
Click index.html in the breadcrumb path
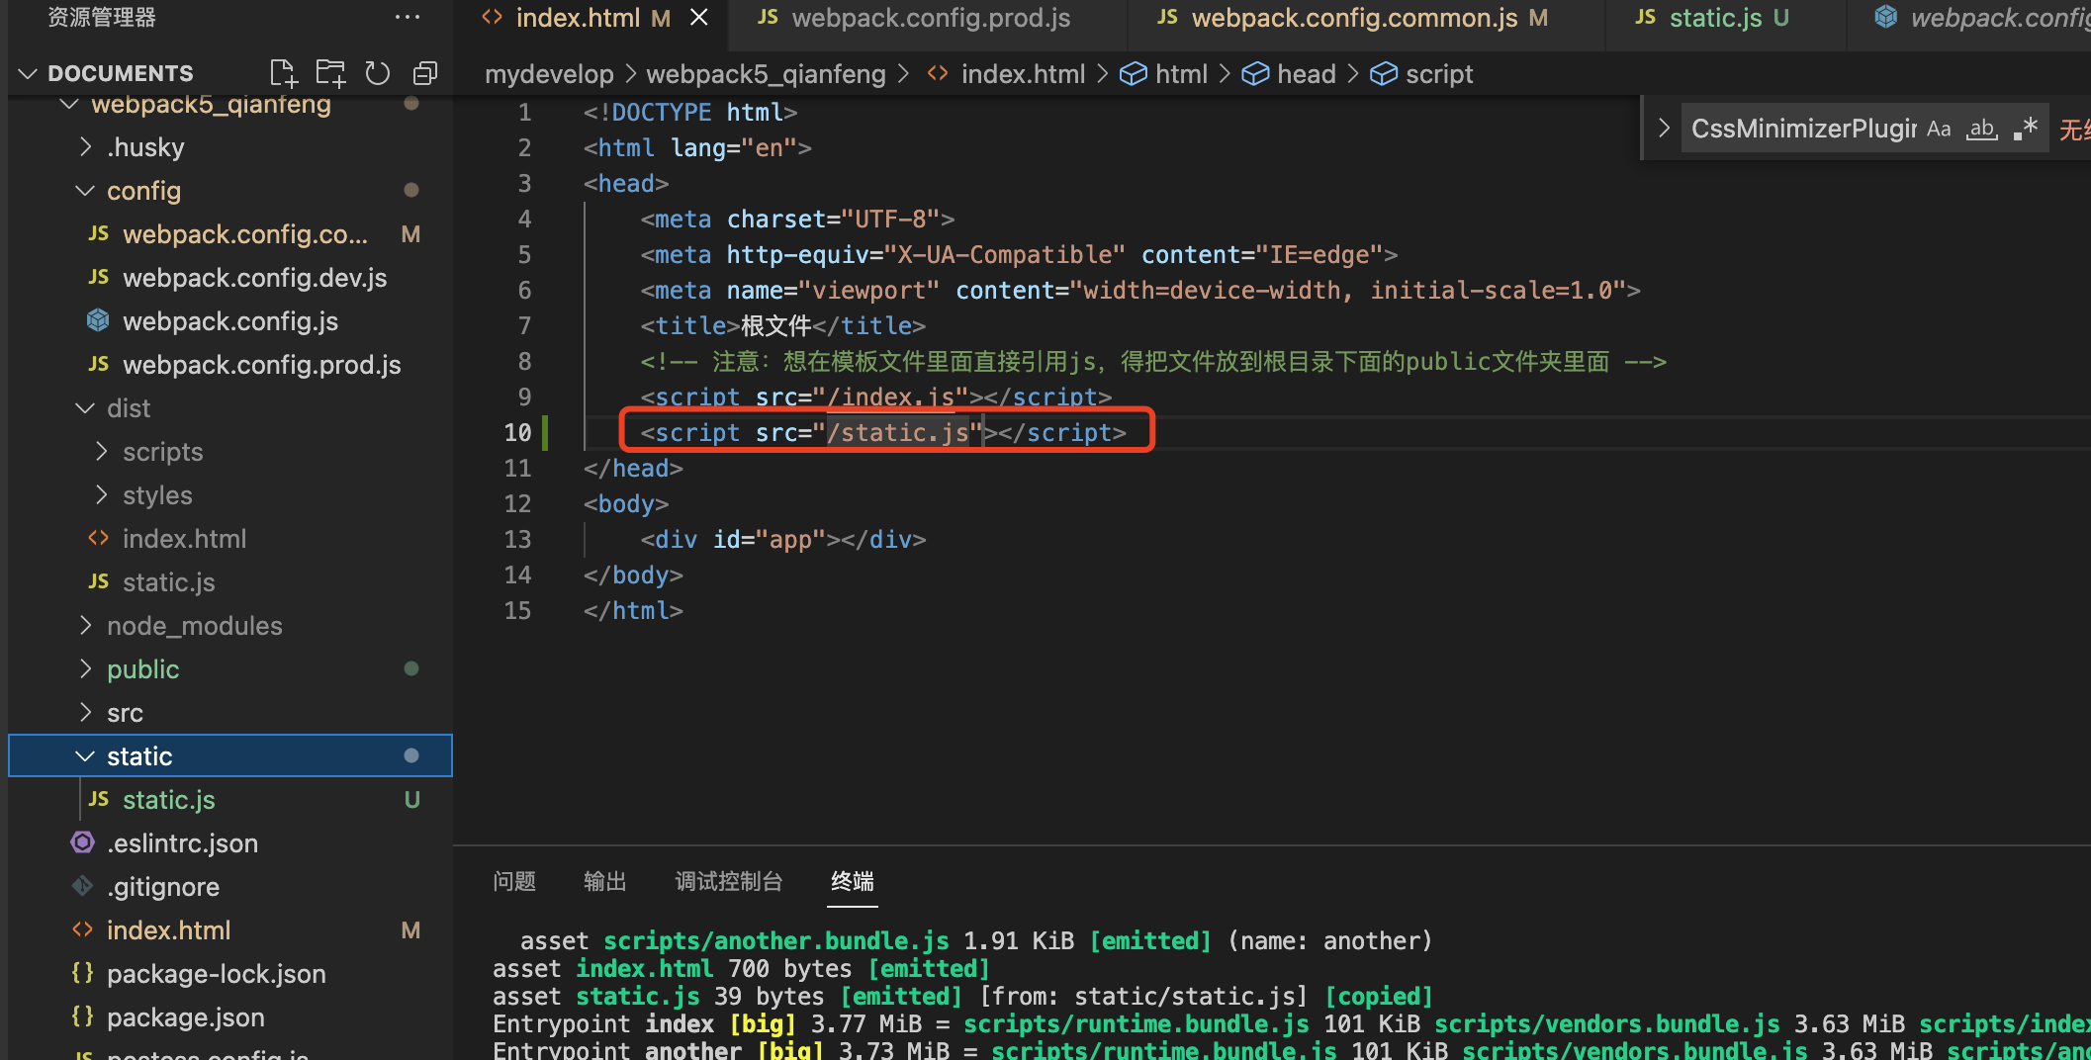[1023, 74]
